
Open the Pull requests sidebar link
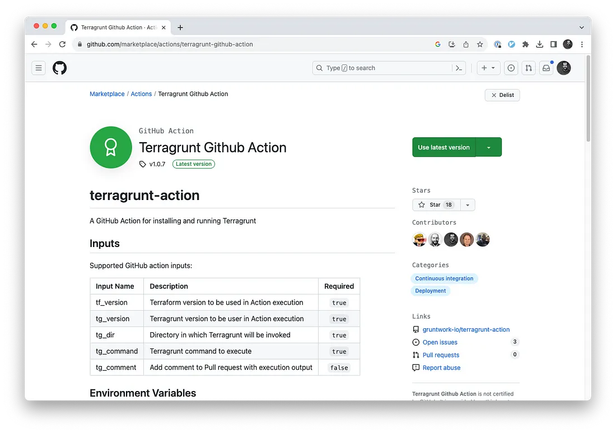[441, 355]
